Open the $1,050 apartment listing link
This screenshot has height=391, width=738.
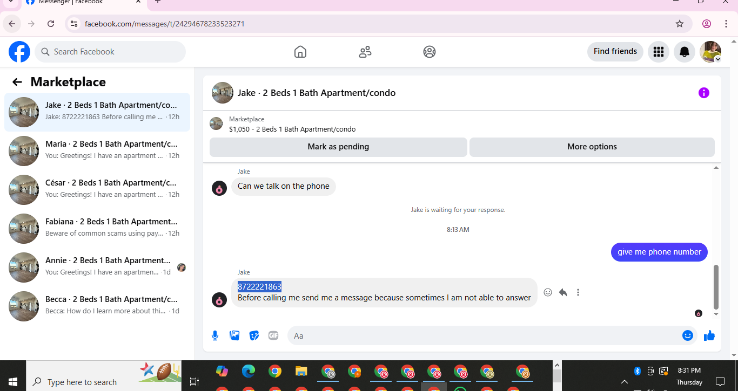(x=292, y=129)
